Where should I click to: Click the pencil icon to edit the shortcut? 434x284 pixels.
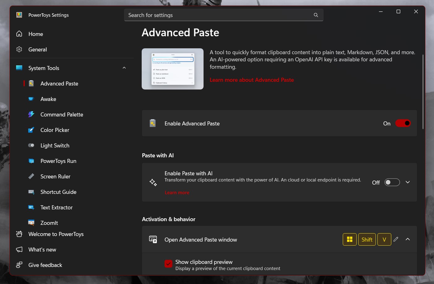click(x=396, y=239)
